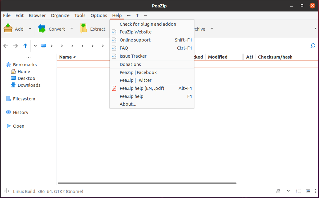
Task: Open address bar history dropdown arrow
Action: coord(35,46)
